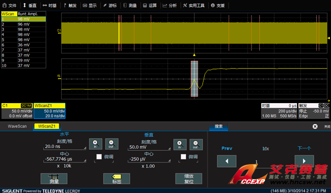Go to previous search result with Prev arrow
331x193 pixels.
coord(227,161)
